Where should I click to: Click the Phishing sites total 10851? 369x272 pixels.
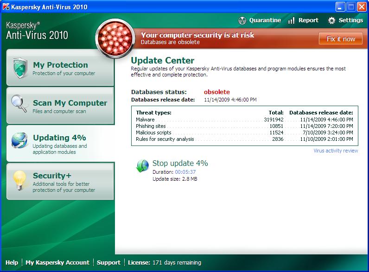(x=276, y=126)
